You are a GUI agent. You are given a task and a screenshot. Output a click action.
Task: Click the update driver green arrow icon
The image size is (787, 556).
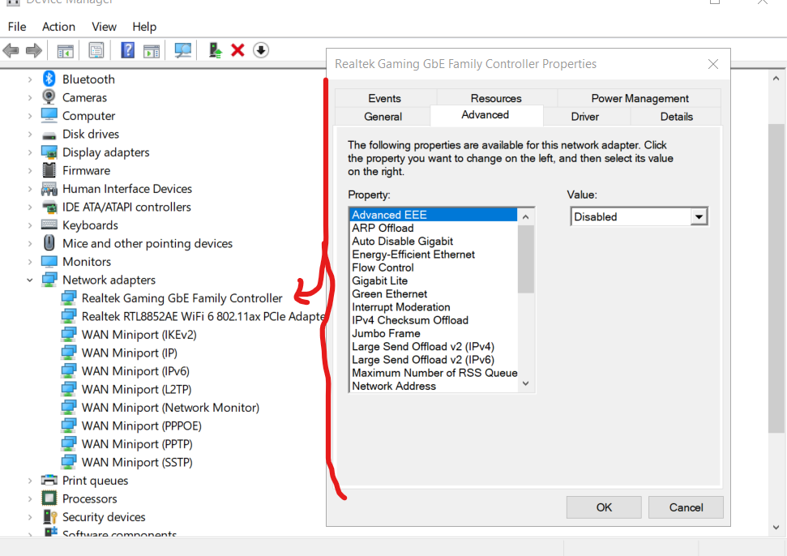(x=216, y=50)
